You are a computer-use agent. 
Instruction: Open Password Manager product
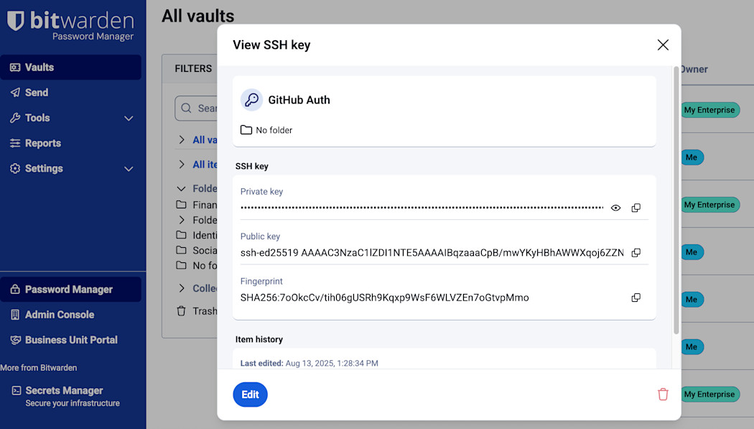pos(69,290)
